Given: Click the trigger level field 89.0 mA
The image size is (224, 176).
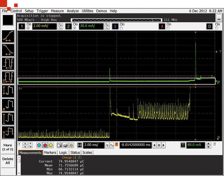Looking at the screenshot, I should pos(195,145).
